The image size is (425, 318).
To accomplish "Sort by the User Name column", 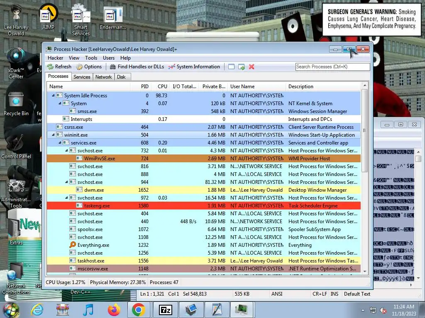I will pyautogui.click(x=256, y=87).
